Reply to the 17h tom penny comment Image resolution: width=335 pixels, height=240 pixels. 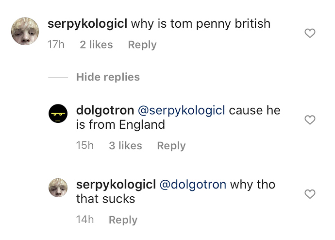point(142,45)
